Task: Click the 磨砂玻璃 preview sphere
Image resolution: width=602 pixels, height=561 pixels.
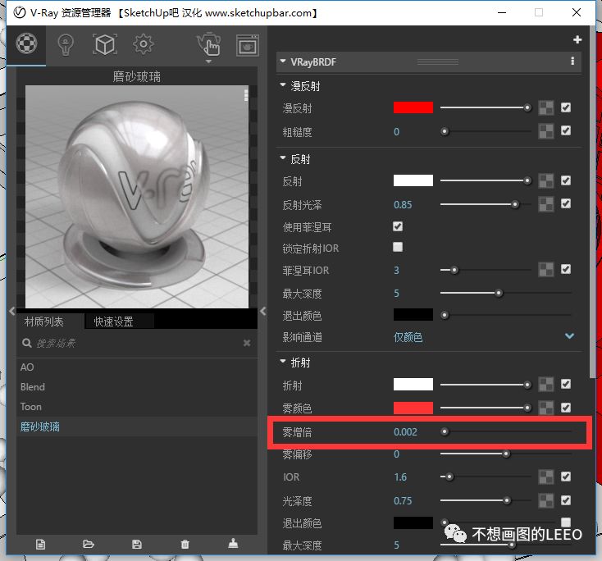Action: [x=137, y=196]
